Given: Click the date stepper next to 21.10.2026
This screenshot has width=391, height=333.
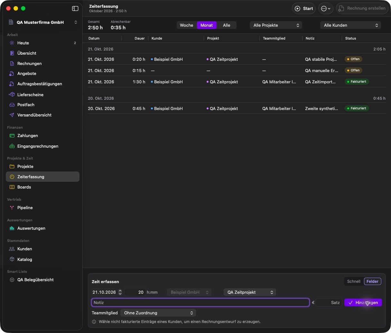Looking at the screenshot, I should click(120, 292).
